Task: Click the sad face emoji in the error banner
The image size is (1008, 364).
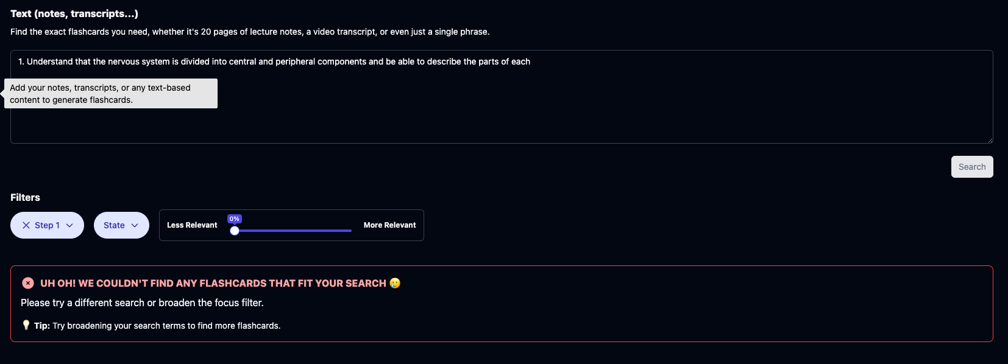Action: tap(395, 283)
